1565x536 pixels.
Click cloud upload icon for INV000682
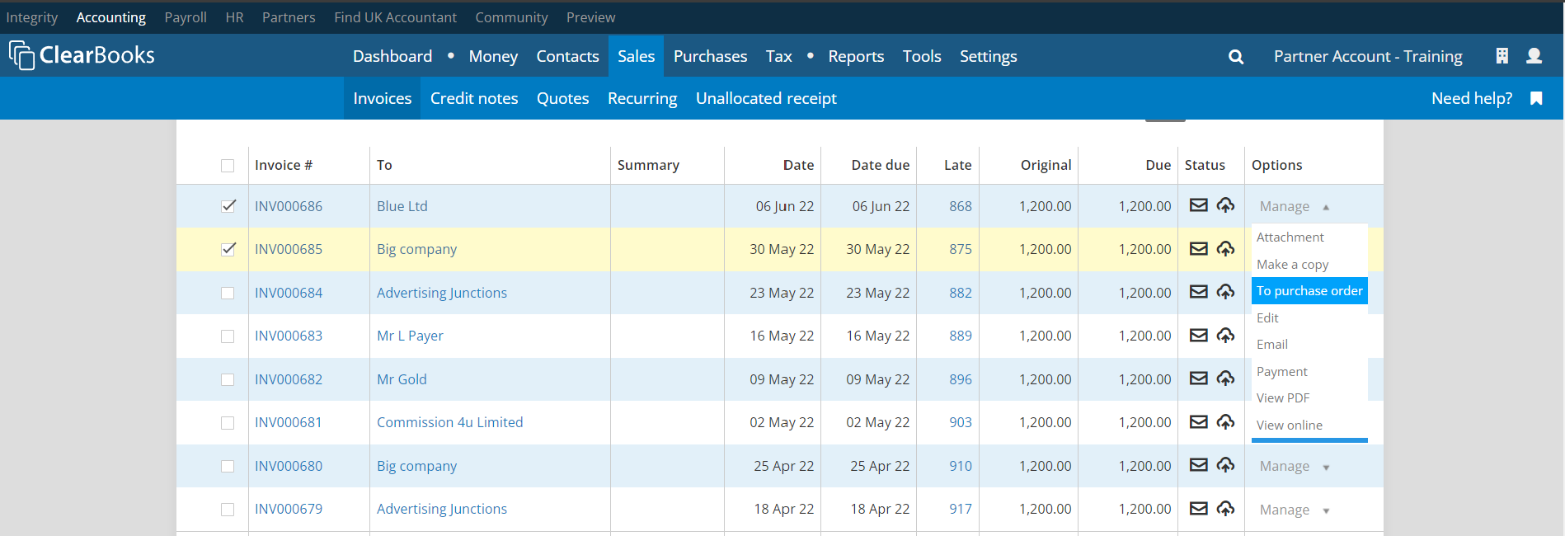tap(1225, 378)
